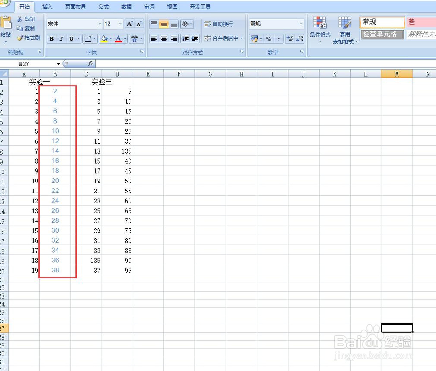
Task: Switch to the 开发工具 Developer tab
Action: tap(200, 7)
